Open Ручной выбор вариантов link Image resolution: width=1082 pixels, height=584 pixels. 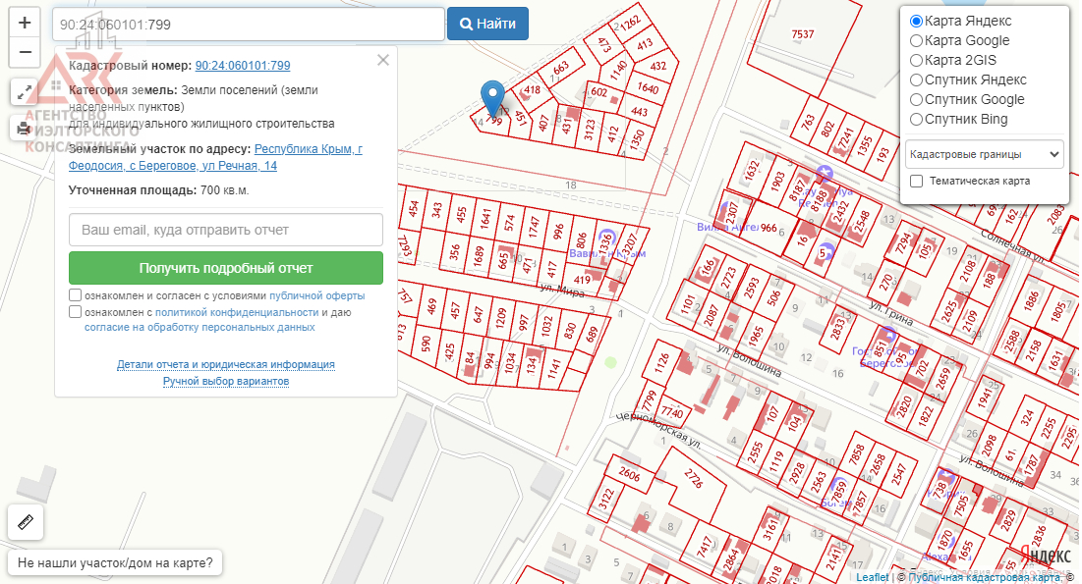pyautogui.click(x=226, y=381)
